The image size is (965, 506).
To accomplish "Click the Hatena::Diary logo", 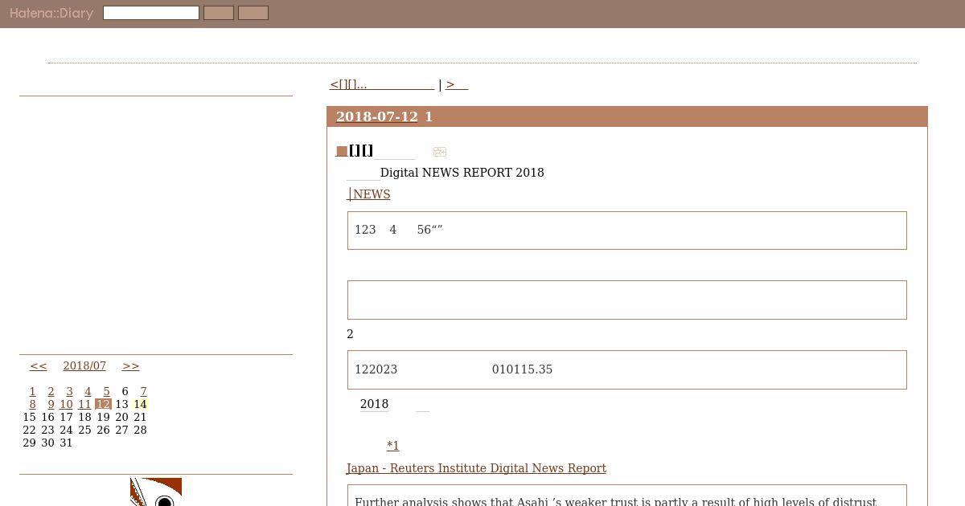I will coord(51,14).
